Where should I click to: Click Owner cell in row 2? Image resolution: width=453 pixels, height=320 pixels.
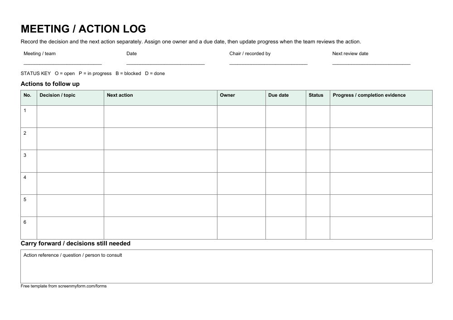[241, 139]
